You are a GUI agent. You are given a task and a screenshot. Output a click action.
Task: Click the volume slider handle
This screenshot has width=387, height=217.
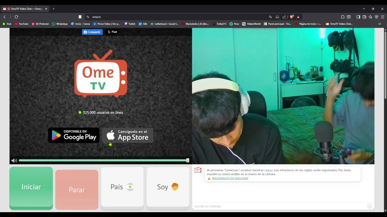(x=188, y=160)
